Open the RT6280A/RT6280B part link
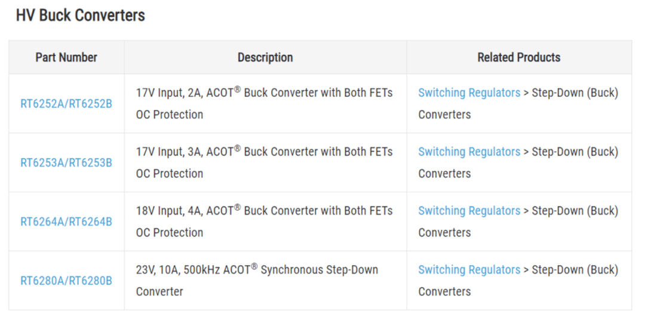 [x=66, y=281]
